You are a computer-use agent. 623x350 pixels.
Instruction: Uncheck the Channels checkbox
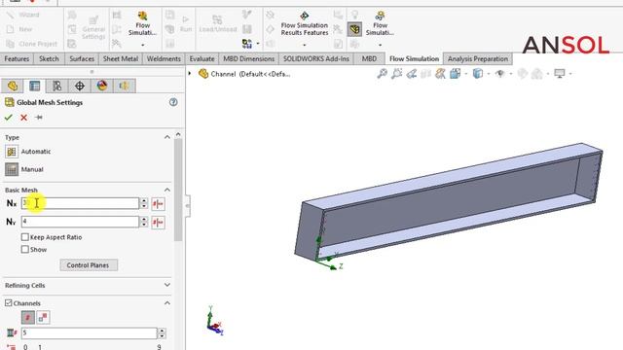click(9, 302)
